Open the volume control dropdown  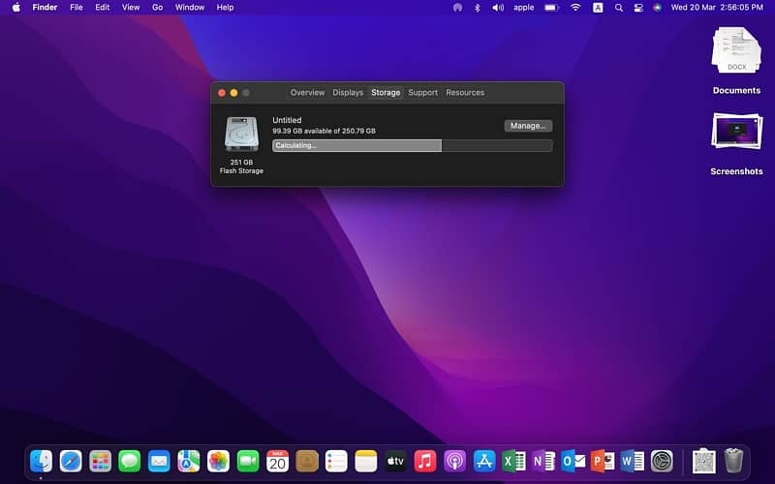click(x=498, y=8)
